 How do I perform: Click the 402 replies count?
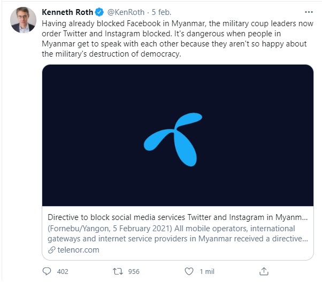(63, 271)
